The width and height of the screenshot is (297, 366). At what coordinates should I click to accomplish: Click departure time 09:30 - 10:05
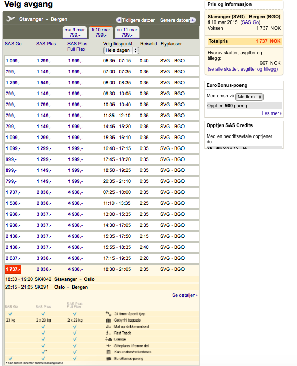117,94
